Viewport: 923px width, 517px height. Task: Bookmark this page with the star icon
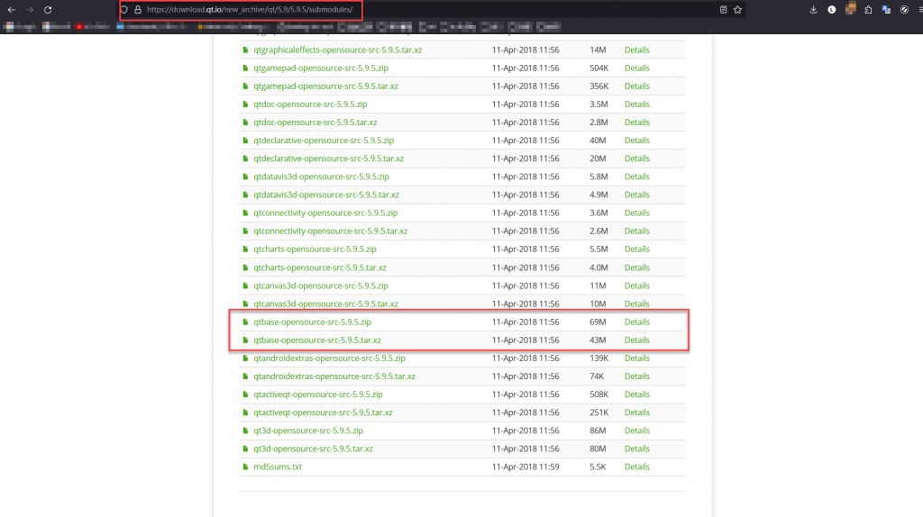(x=737, y=10)
